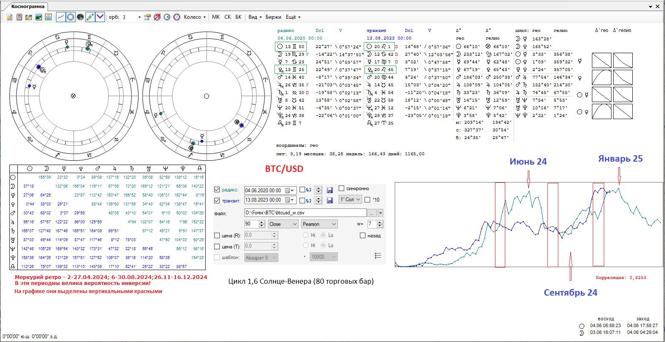The image size is (665, 342).
Task: Click the calculator-style toolbar icon
Action: click(48, 17)
